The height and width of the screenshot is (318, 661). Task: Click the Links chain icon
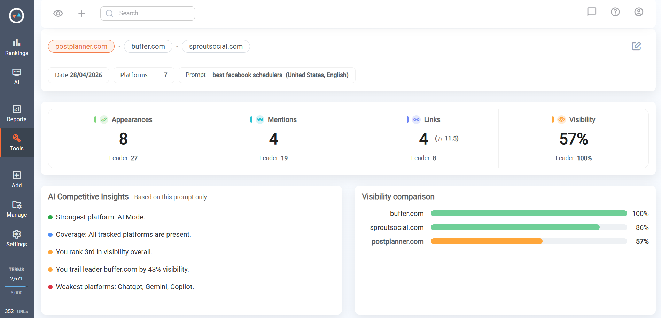[416, 119]
